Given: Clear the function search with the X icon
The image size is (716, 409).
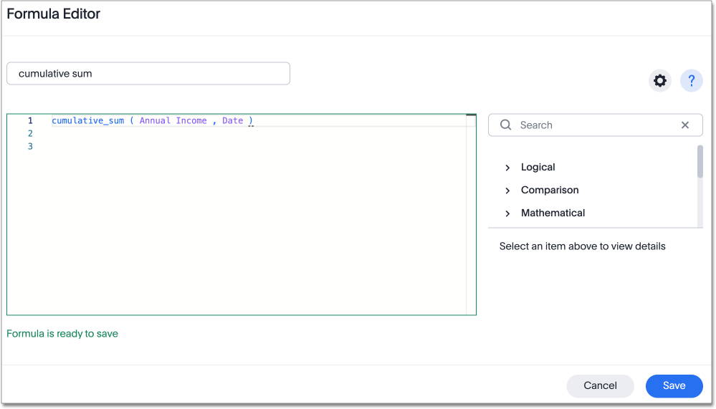Looking at the screenshot, I should 685,125.
